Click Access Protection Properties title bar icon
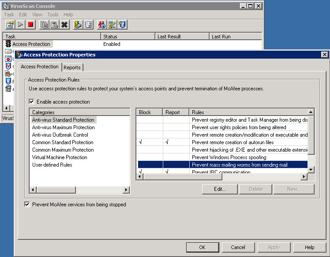The image size is (330, 257). [x=19, y=55]
